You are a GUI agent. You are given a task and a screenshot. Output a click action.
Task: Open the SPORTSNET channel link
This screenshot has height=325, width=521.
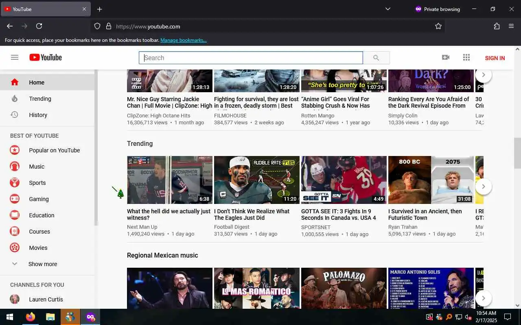316,227
